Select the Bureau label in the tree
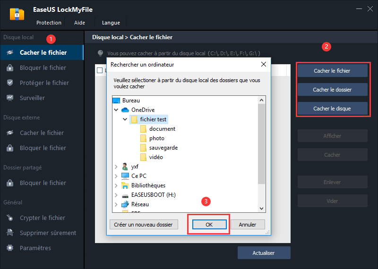The width and height of the screenshot is (378, 269). click(131, 101)
